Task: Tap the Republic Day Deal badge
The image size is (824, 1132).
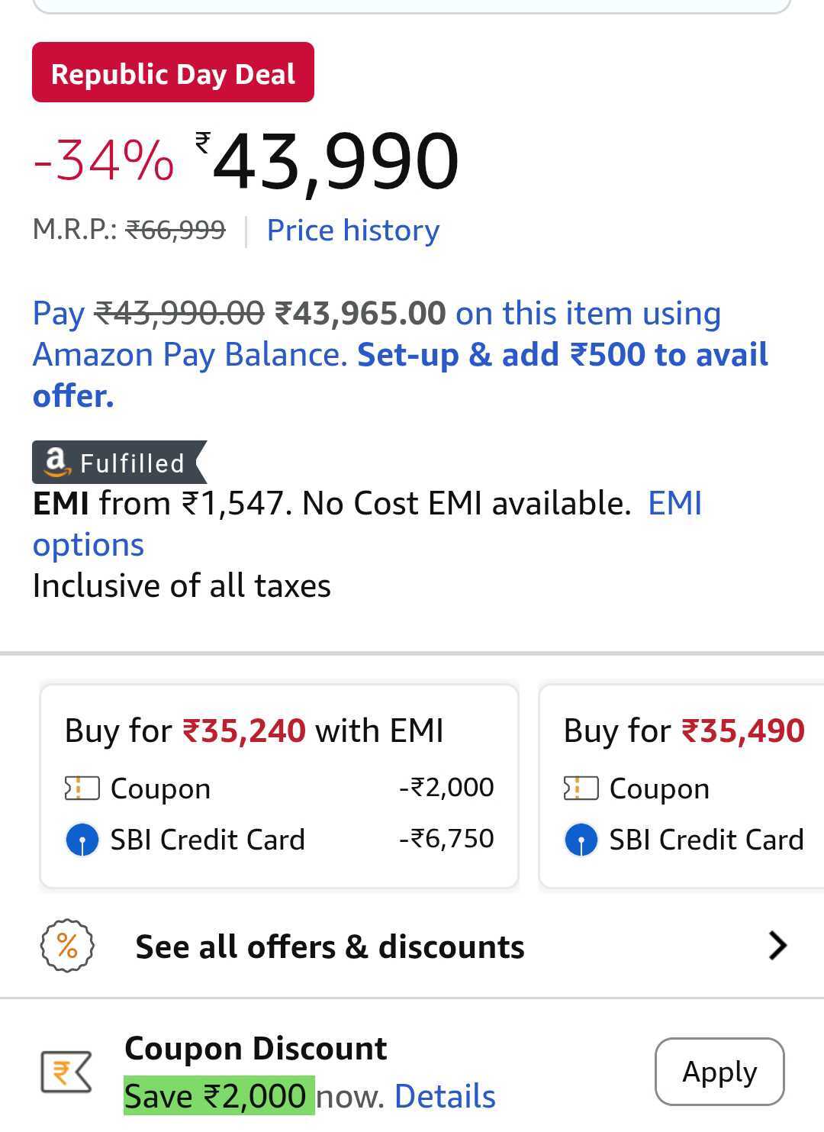Action: click(x=172, y=73)
